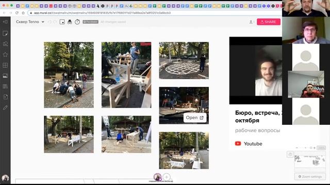
Task: Select the photo of many white benches in park
Action: 184,151
